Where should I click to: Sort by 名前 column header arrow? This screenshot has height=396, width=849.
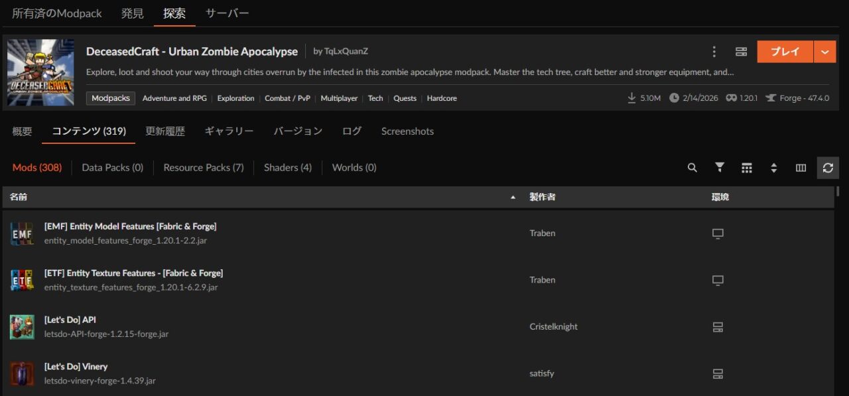(x=512, y=198)
